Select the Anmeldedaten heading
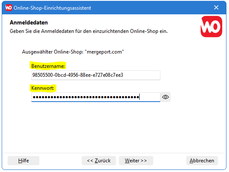 29,22
